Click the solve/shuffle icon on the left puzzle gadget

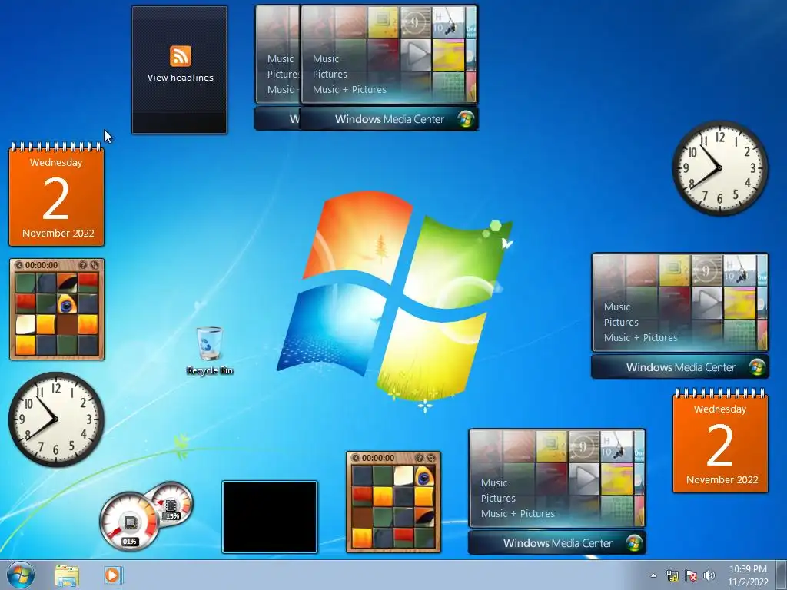tap(95, 265)
